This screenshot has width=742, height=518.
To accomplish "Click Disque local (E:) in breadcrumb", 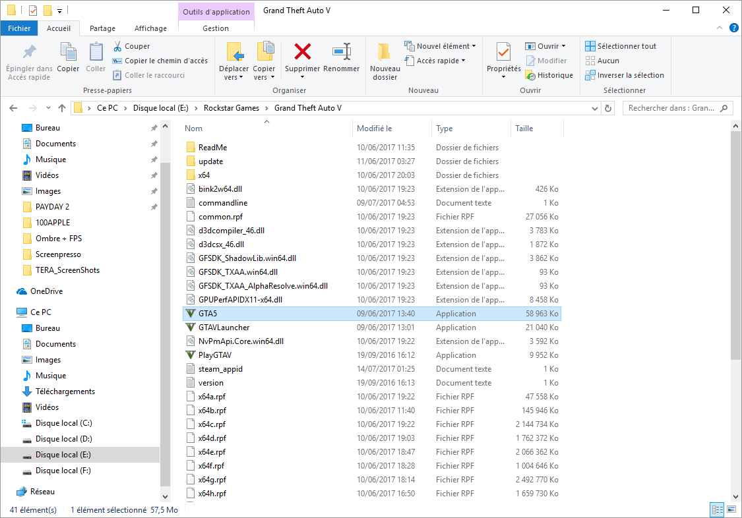I will pyautogui.click(x=160, y=108).
